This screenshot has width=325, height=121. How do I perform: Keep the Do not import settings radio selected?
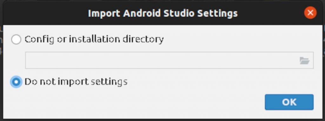[x=16, y=82]
